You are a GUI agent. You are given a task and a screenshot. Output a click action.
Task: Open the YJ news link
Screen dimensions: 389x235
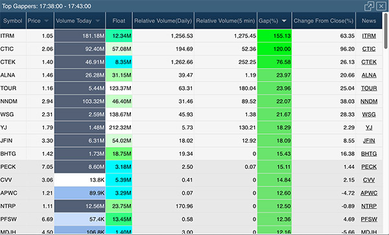click(x=369, y=128)
